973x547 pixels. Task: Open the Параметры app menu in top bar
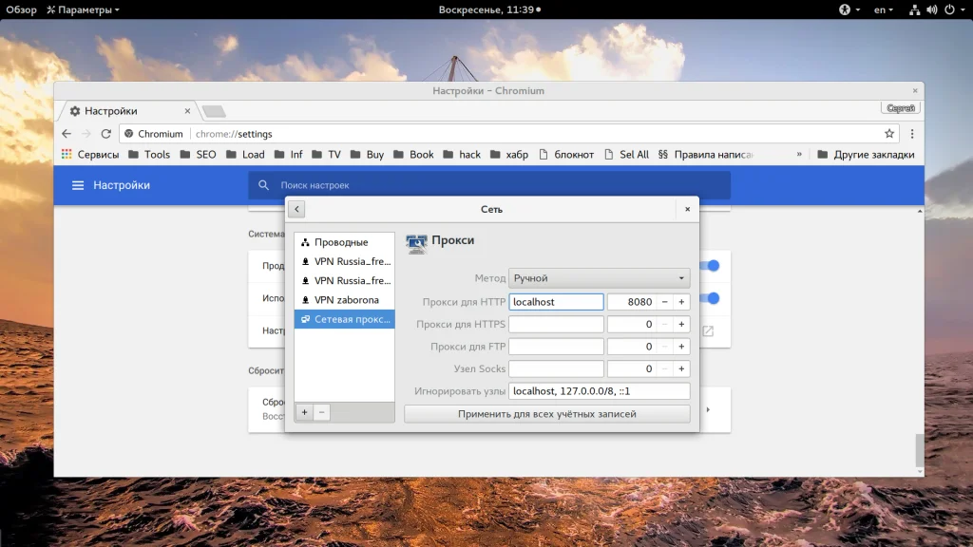[x=83, y=9]
